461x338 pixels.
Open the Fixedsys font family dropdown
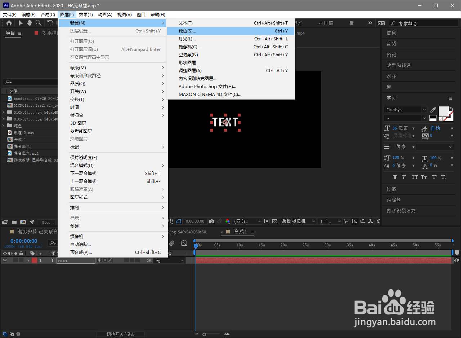tap(424, 110)
